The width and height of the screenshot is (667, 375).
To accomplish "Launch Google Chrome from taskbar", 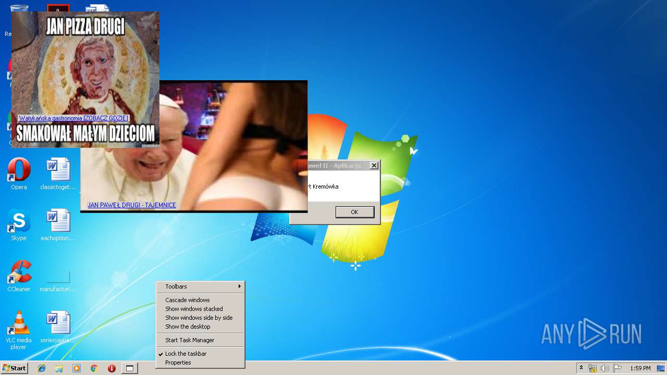I will [94, 368].
